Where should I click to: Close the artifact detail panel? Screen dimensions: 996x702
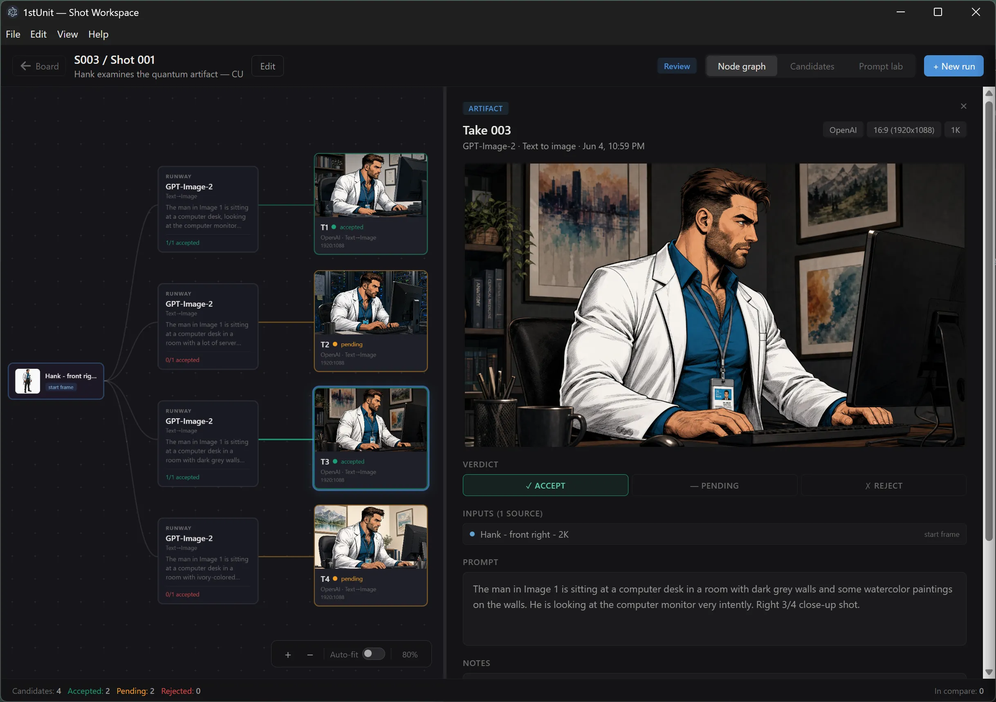click(x=963, y=106)
